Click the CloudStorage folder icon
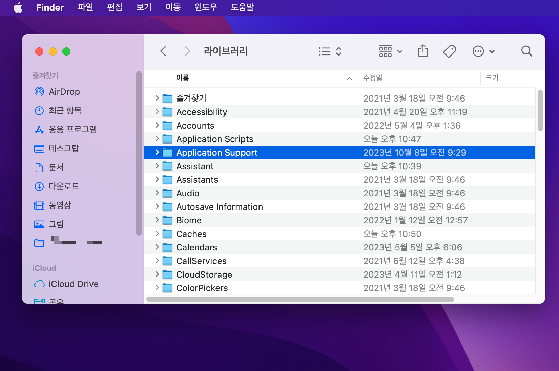Image resolution: width=559 pixels, height=371 pixels. point(167,275)
